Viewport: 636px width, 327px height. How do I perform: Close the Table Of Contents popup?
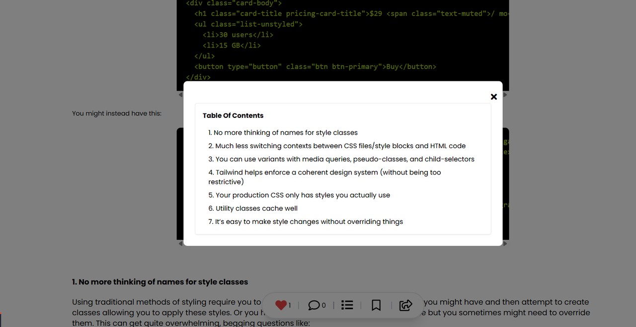coord(493,97)
